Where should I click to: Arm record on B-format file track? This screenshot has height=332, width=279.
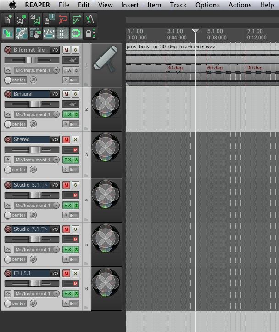click(8, 50)
